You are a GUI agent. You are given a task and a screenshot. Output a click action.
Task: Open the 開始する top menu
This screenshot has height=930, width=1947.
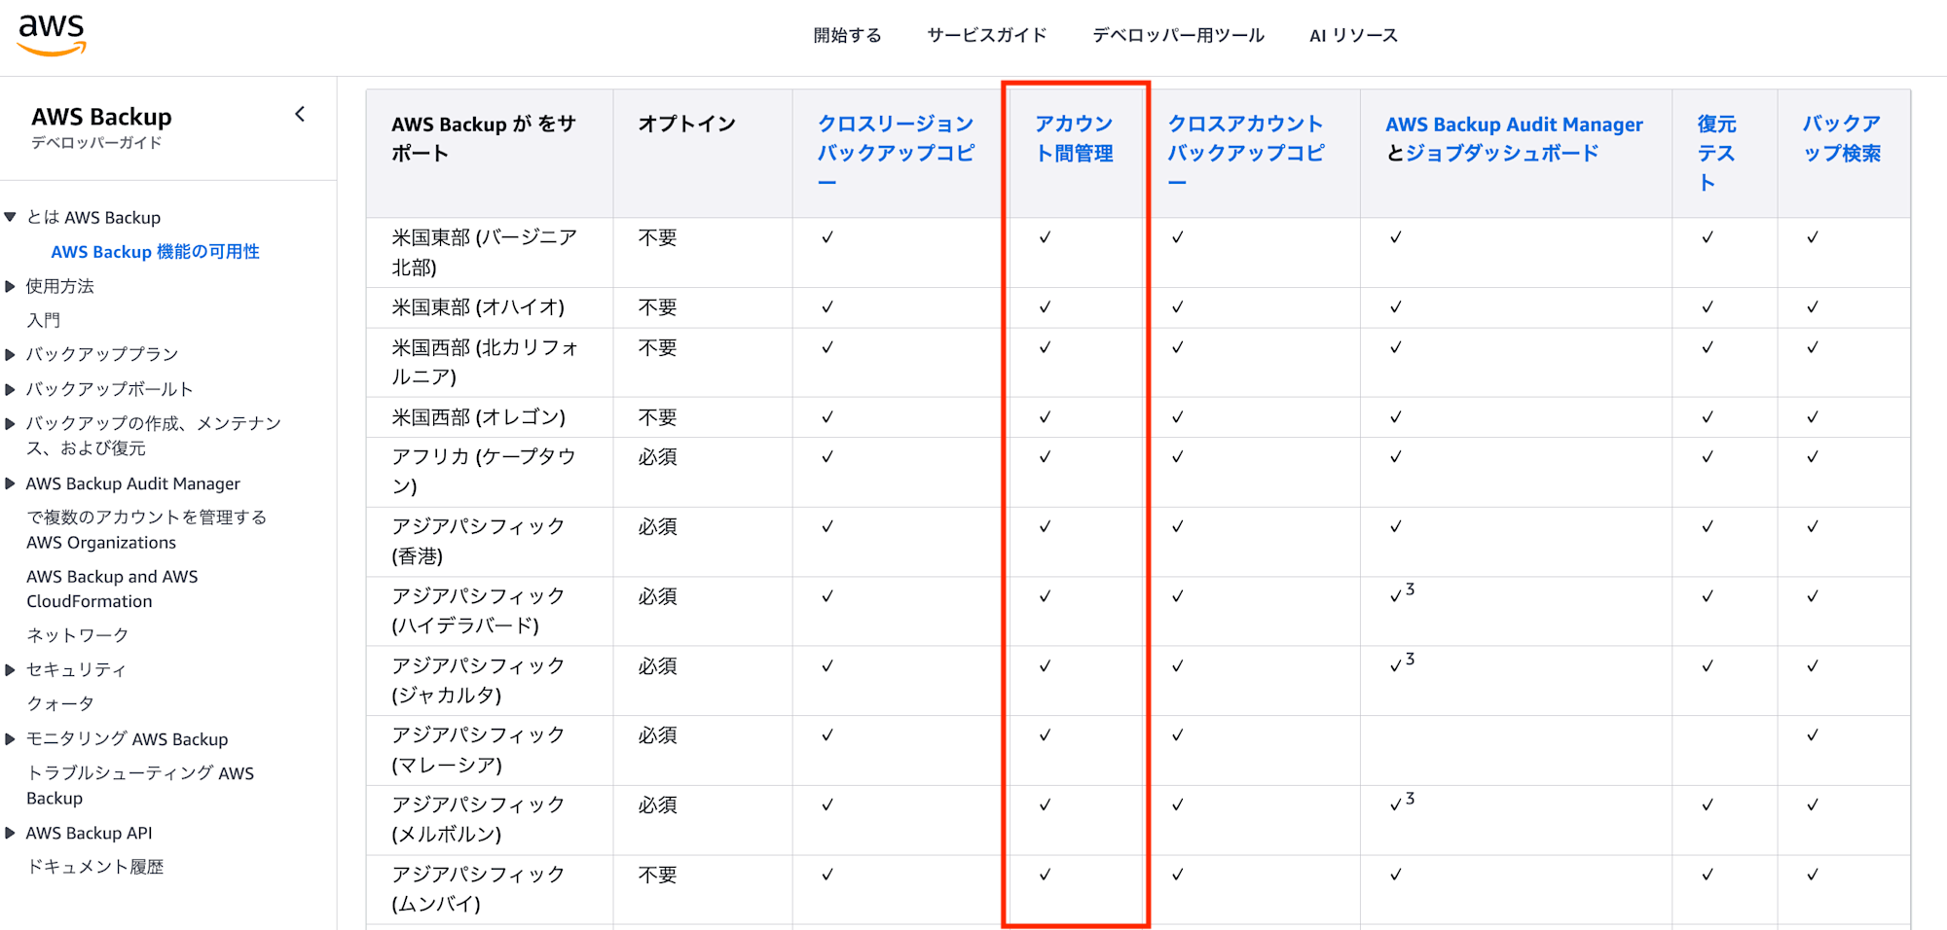tap(847, 35)
